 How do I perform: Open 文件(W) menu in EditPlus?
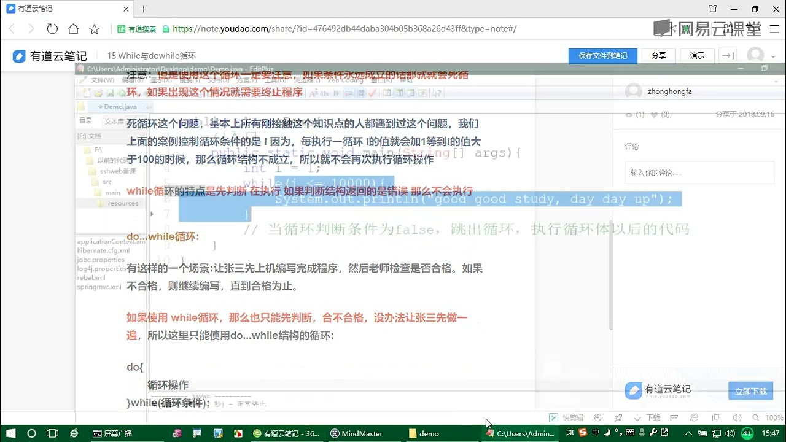pyautogui.click(x=102, y=80)
